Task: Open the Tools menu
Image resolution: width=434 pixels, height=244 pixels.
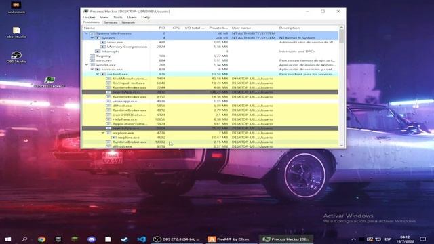Action: tap(117, 17)
